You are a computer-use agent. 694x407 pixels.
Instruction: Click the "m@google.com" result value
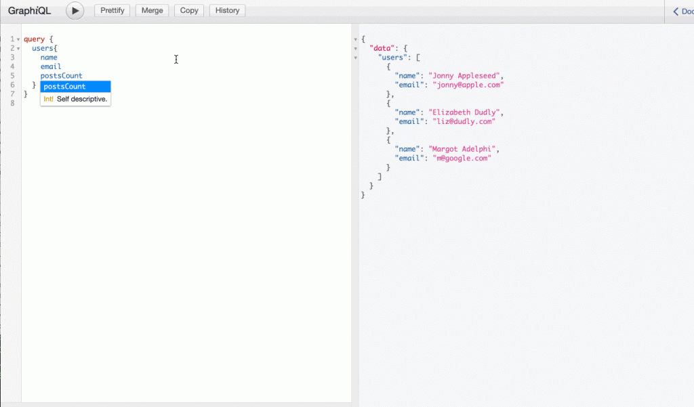pyautogui.click(x=462, y=158)
